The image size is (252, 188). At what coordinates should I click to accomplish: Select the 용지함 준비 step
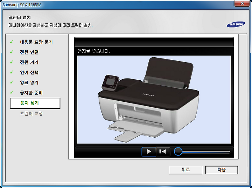coord(31,93)
